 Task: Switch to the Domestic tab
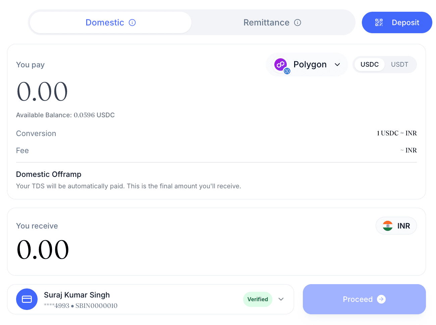tap(105, 22)
